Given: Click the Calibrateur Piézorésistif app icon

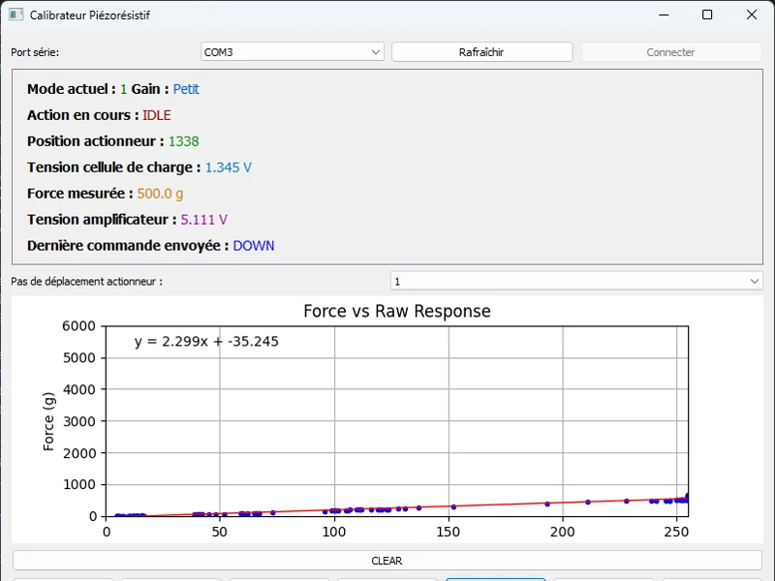Looking at the screenshot, I should (15, 15).
